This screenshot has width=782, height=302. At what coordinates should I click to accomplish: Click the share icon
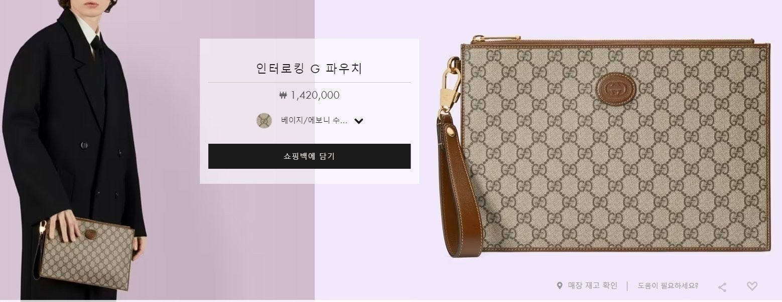coord(722,287)
